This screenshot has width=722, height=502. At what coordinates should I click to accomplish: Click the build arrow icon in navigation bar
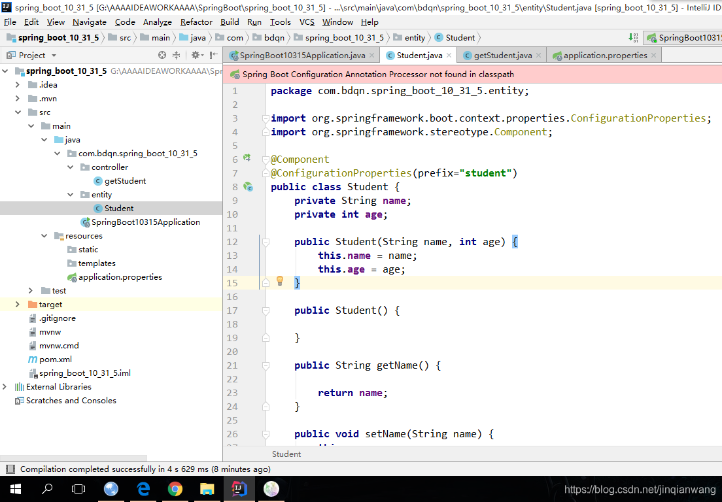[633, 38]
